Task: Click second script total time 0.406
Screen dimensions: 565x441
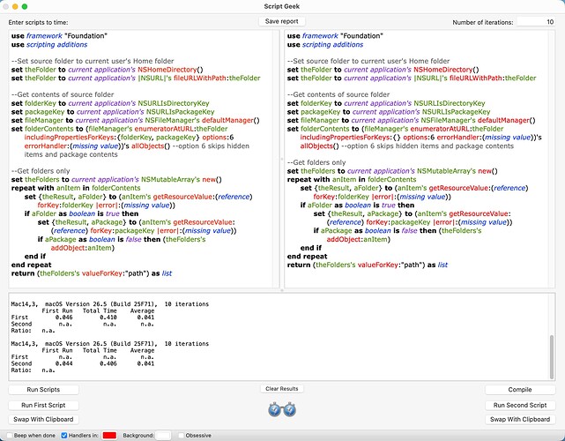Action: pyautogui.click(x=108, y=363)
